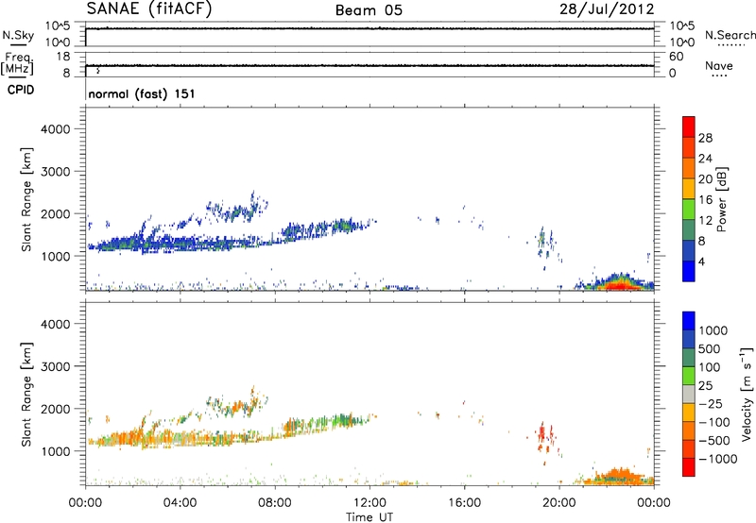756x523 pixels.
Task: Click the strong red echo near 22:30 in power panel
Action: point(619,286)
